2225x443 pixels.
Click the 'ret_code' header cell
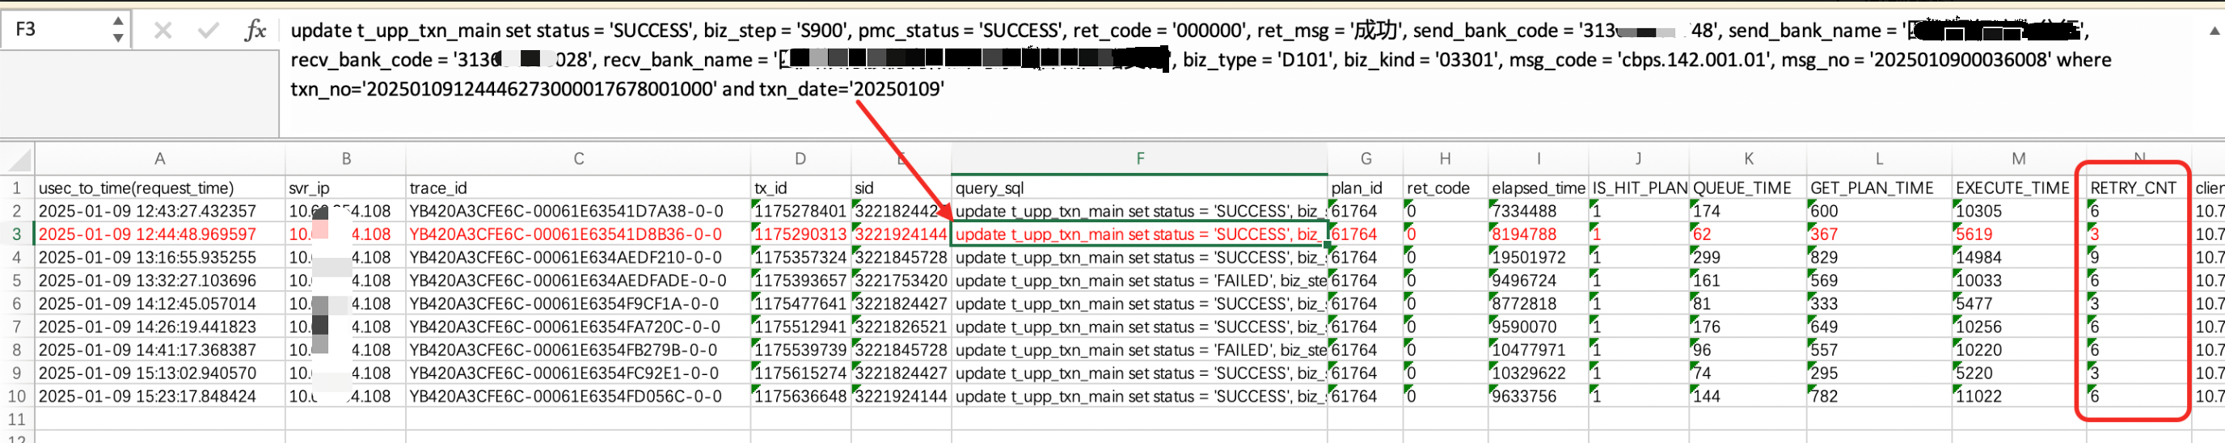click(x=1445, y=188)
